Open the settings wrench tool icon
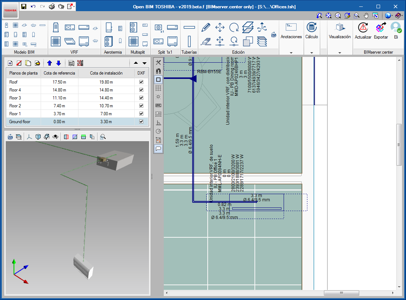 [x=158, y=62]
